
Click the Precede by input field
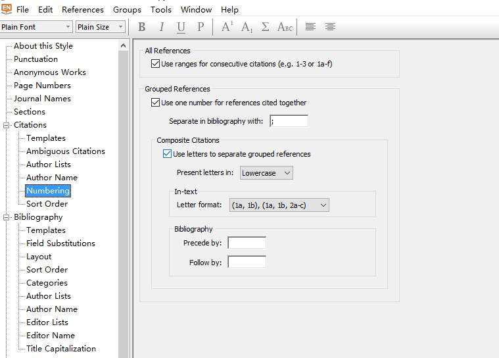coord(247,243)
